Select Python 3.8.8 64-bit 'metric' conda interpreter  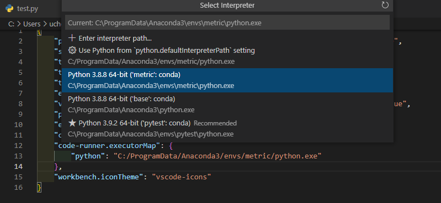(227, 80)
